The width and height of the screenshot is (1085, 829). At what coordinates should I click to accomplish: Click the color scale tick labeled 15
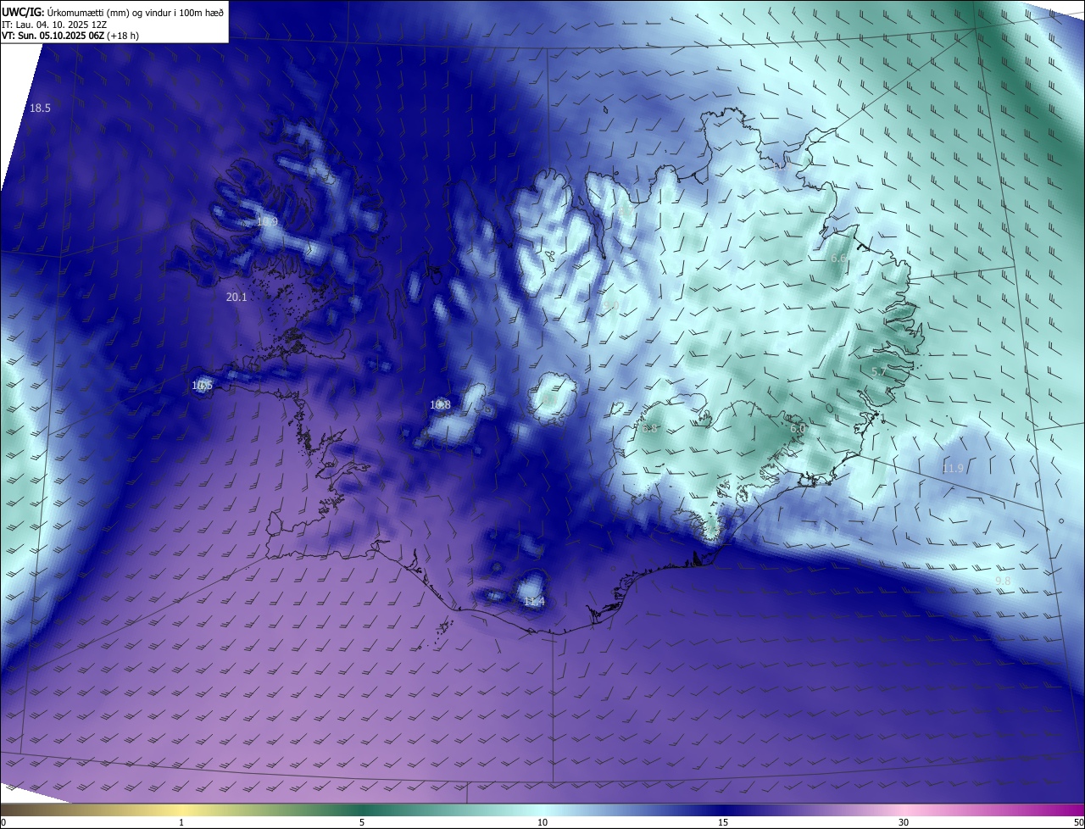723,822
